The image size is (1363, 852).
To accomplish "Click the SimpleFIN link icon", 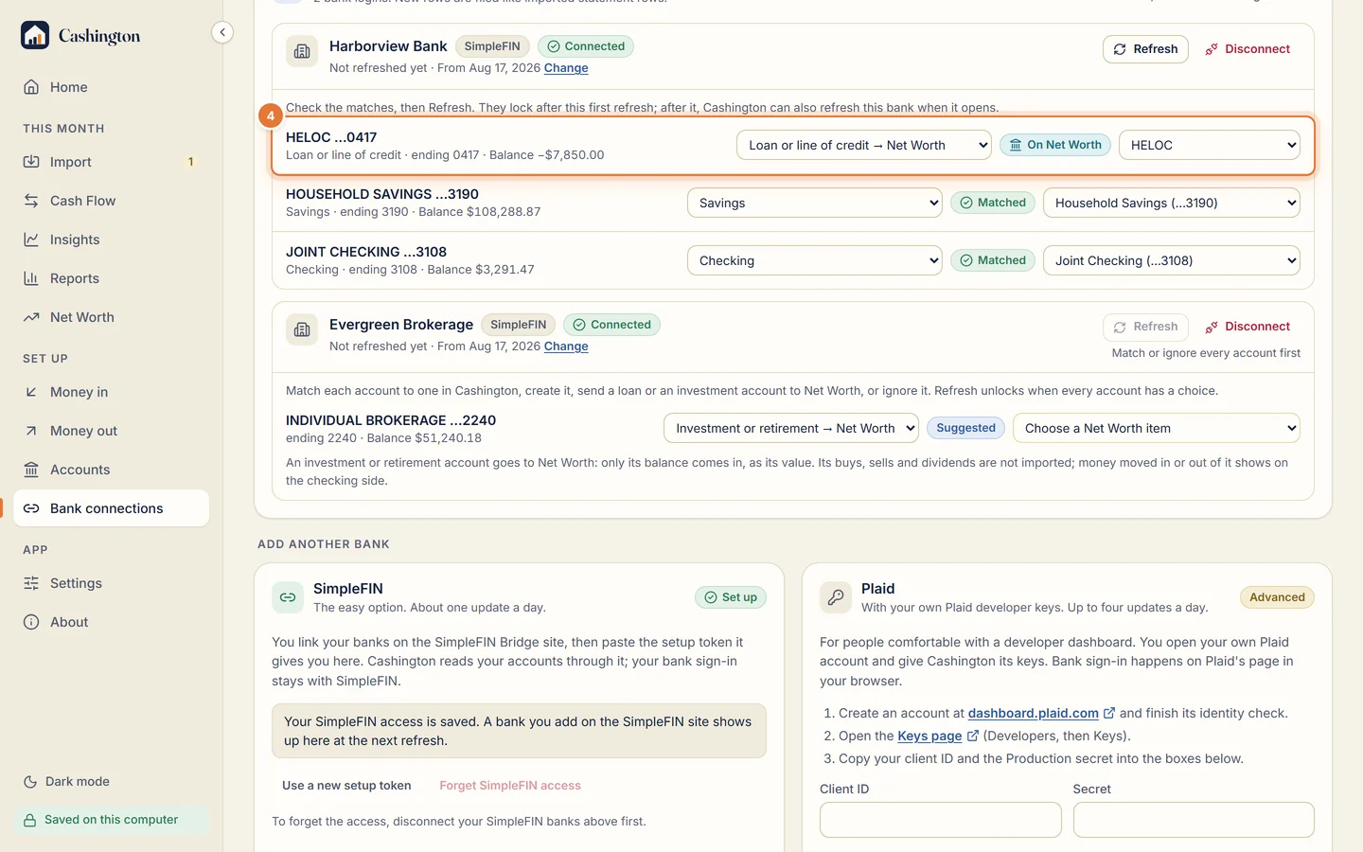I will pyautogui.click(x=288, y=597).
